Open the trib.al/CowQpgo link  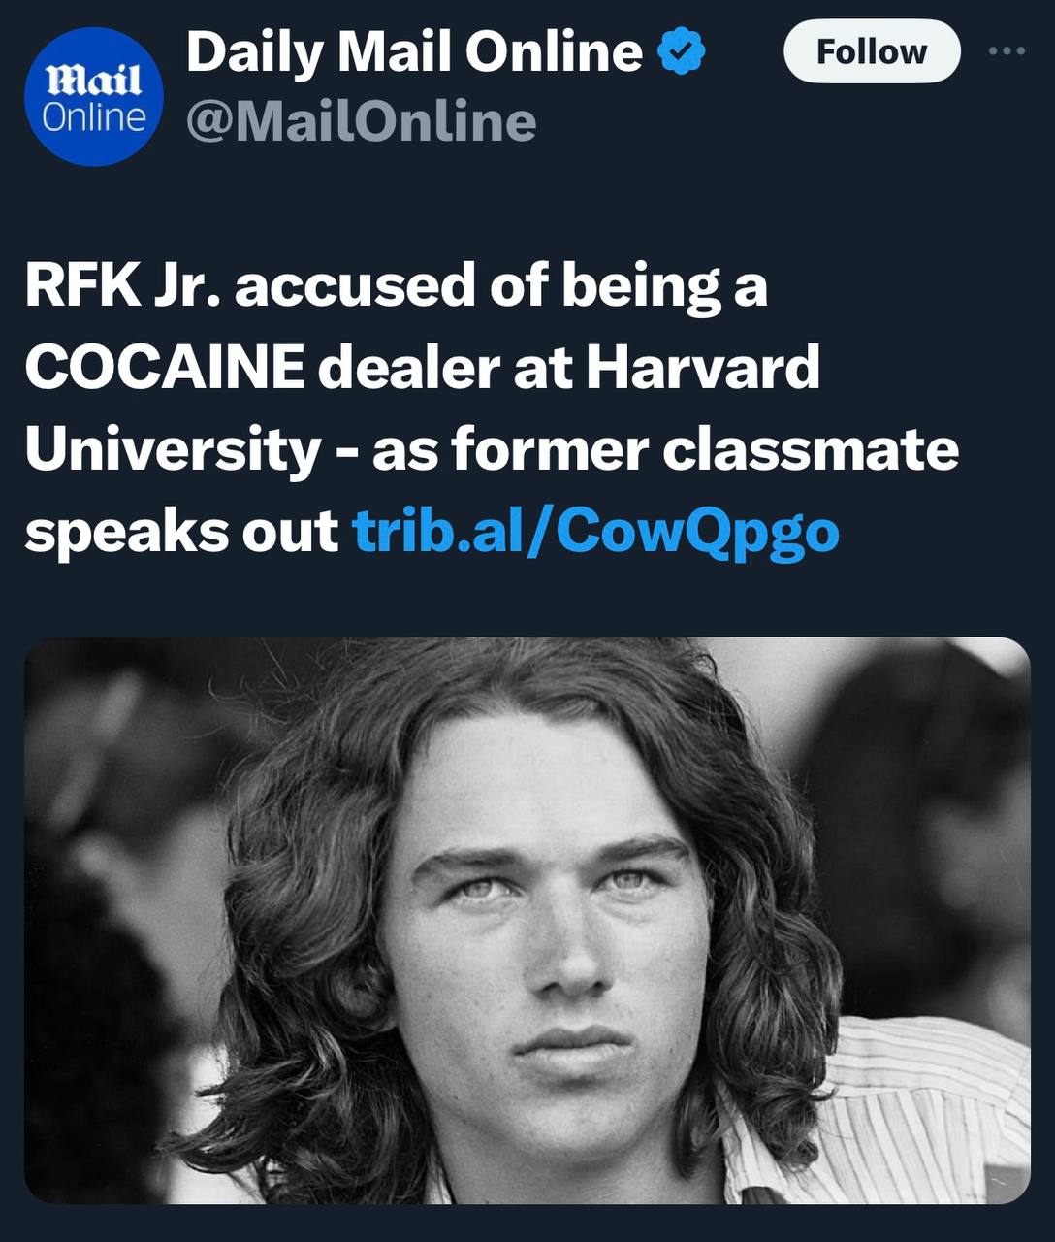(x=595, y=531)
